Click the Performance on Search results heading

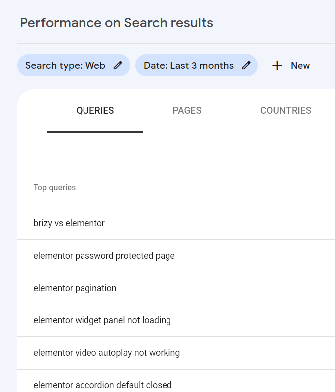[x=117, y=23]
